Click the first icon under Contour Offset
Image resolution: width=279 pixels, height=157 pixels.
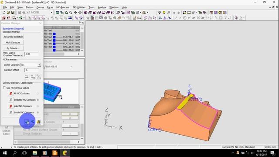click(27, 77)
